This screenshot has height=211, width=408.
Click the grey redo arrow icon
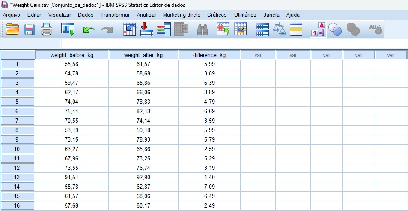[x=107, y=30]
